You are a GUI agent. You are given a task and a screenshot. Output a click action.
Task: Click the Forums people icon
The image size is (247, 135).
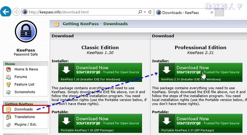click(x=9, y=77)
